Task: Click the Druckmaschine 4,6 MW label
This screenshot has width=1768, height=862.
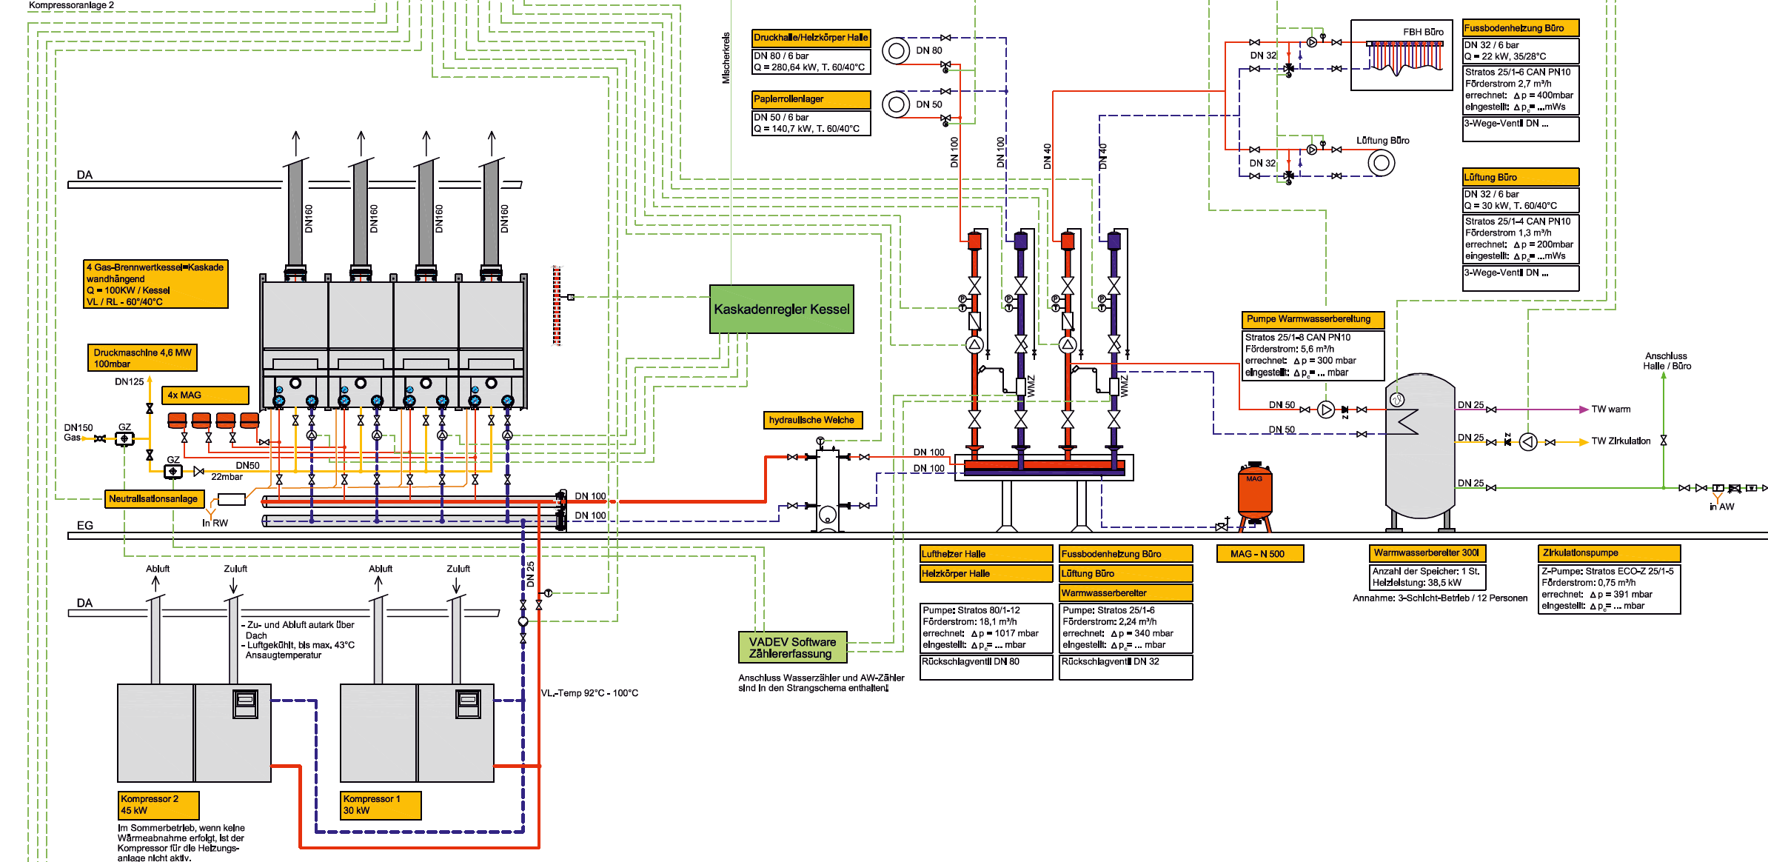Action: click(142, 358)
